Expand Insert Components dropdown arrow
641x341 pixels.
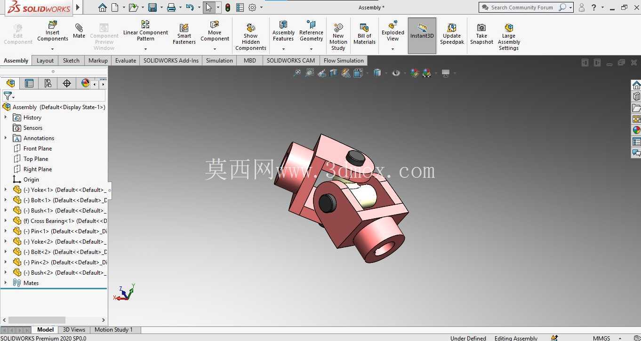(52, 49)
